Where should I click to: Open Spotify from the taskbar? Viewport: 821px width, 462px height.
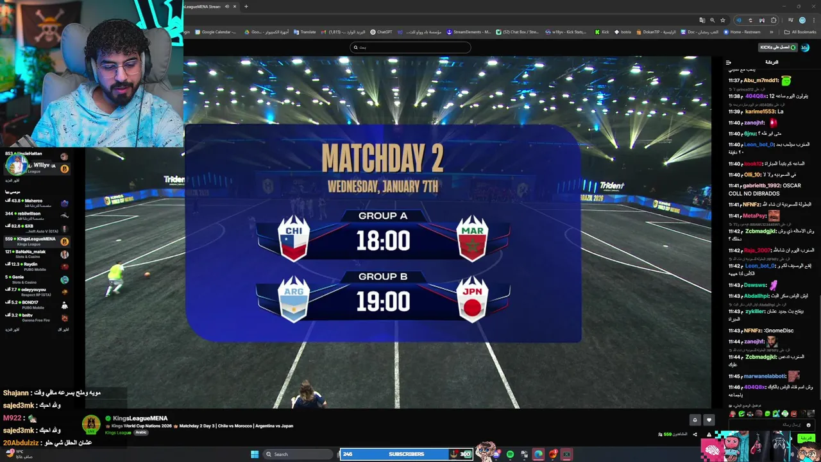pos(510,454)
